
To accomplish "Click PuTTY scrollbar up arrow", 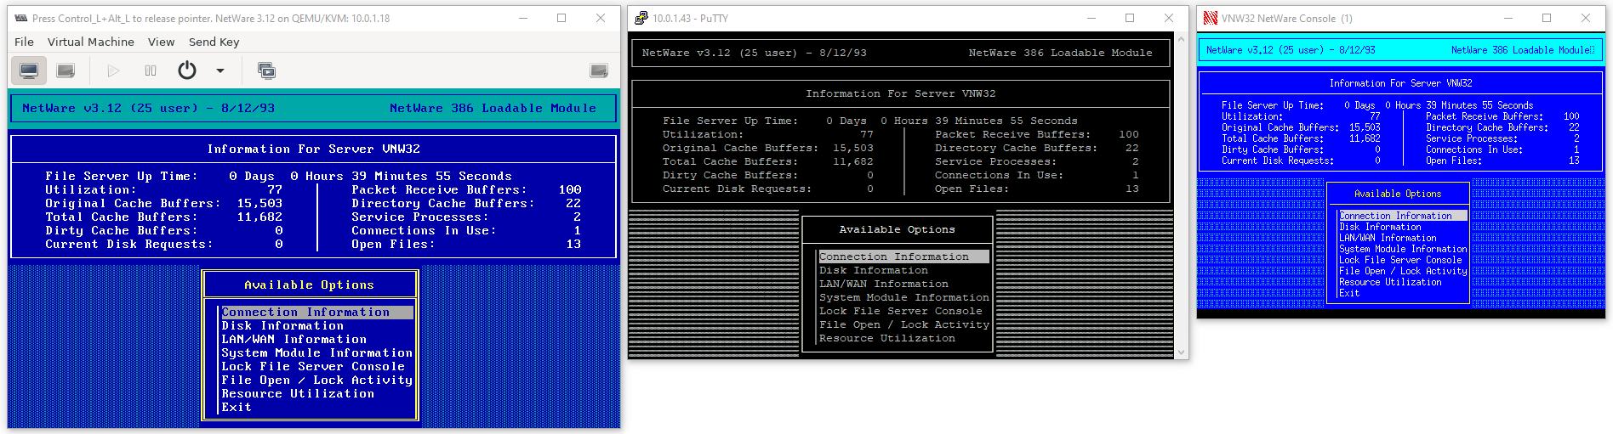I will pos(1181,39).
